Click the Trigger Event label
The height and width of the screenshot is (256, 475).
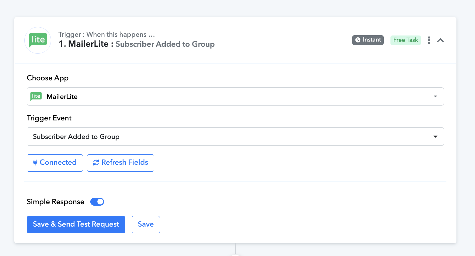[x=49, y=118]
